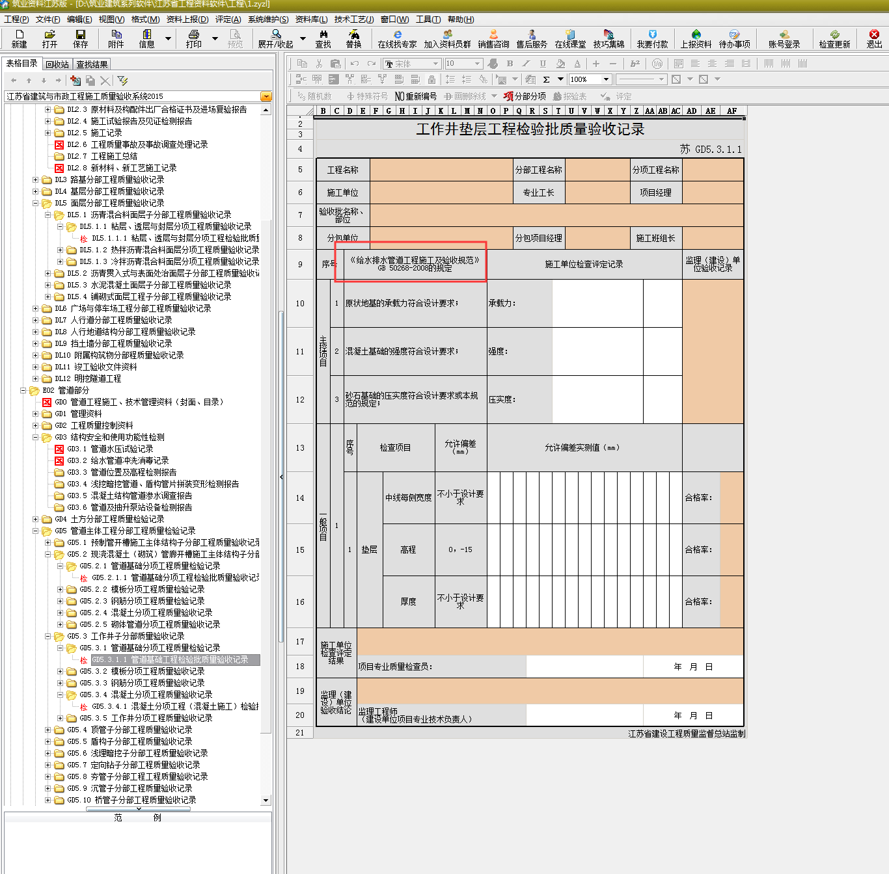
Task: Open the dropdown arrow beside 展开/收起
Action: click(x=303, y=39)
